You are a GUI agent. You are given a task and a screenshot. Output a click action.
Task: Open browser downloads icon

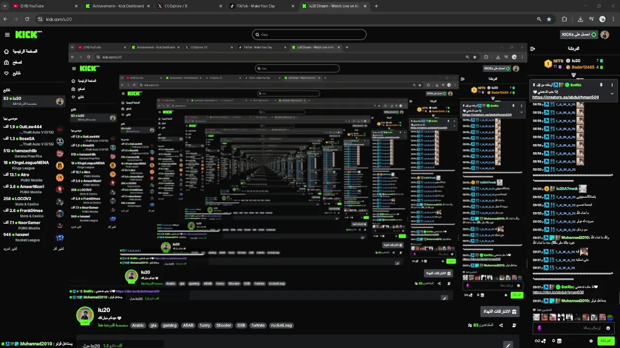(x=580, y=19)
